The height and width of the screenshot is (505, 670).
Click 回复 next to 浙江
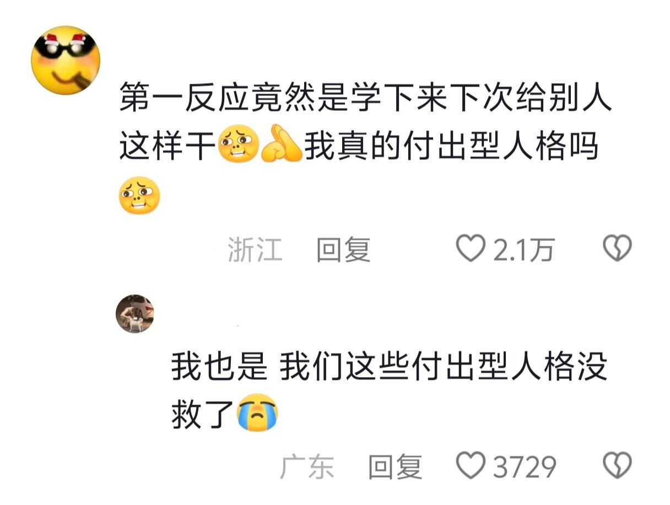tap(343, 250)
